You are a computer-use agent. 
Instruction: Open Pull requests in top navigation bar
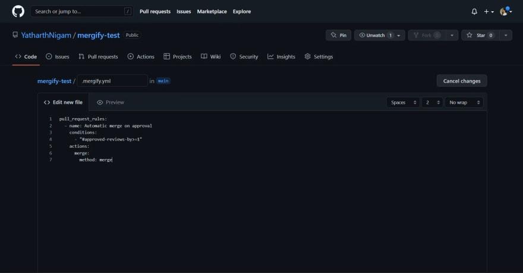pyautogui.click(x=155, y=11)
